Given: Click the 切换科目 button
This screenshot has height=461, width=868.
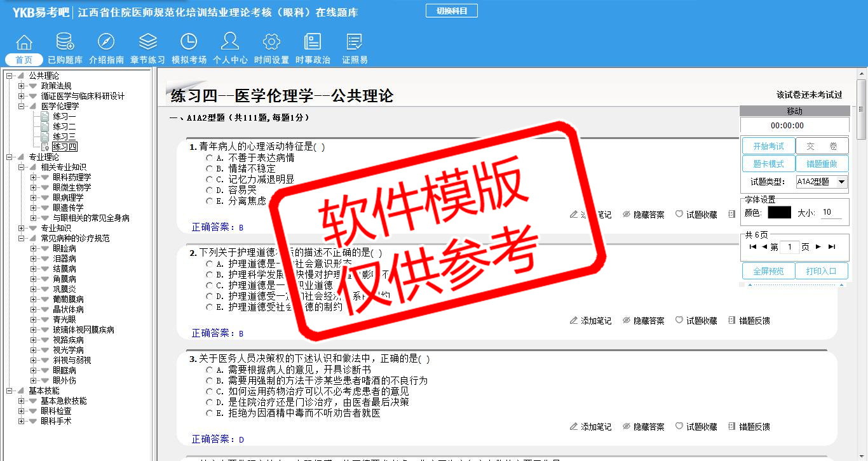Looking at the screenshot, I should [x=451, y=11].
